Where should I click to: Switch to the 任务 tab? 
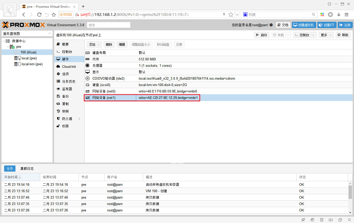pos(10,169)
